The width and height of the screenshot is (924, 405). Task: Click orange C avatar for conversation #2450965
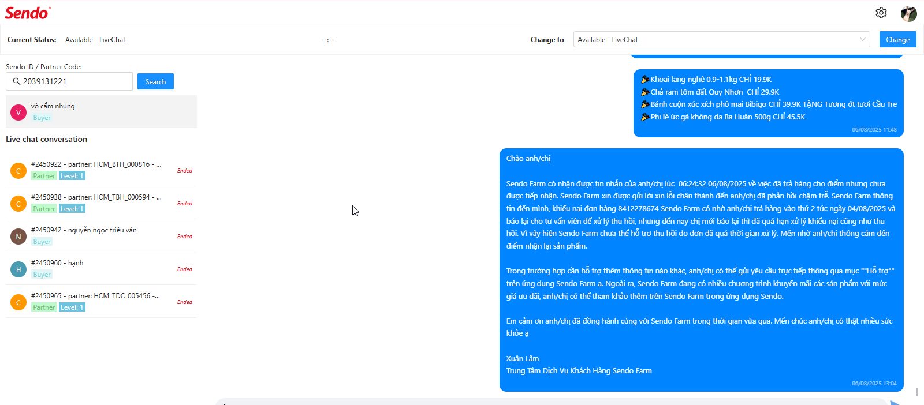[18, 302]
